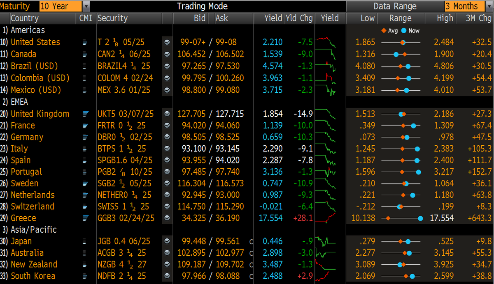Click the round icon beside T 2 1/8 05/25
The image size is (494, 284).
click(x=167, y=42)
